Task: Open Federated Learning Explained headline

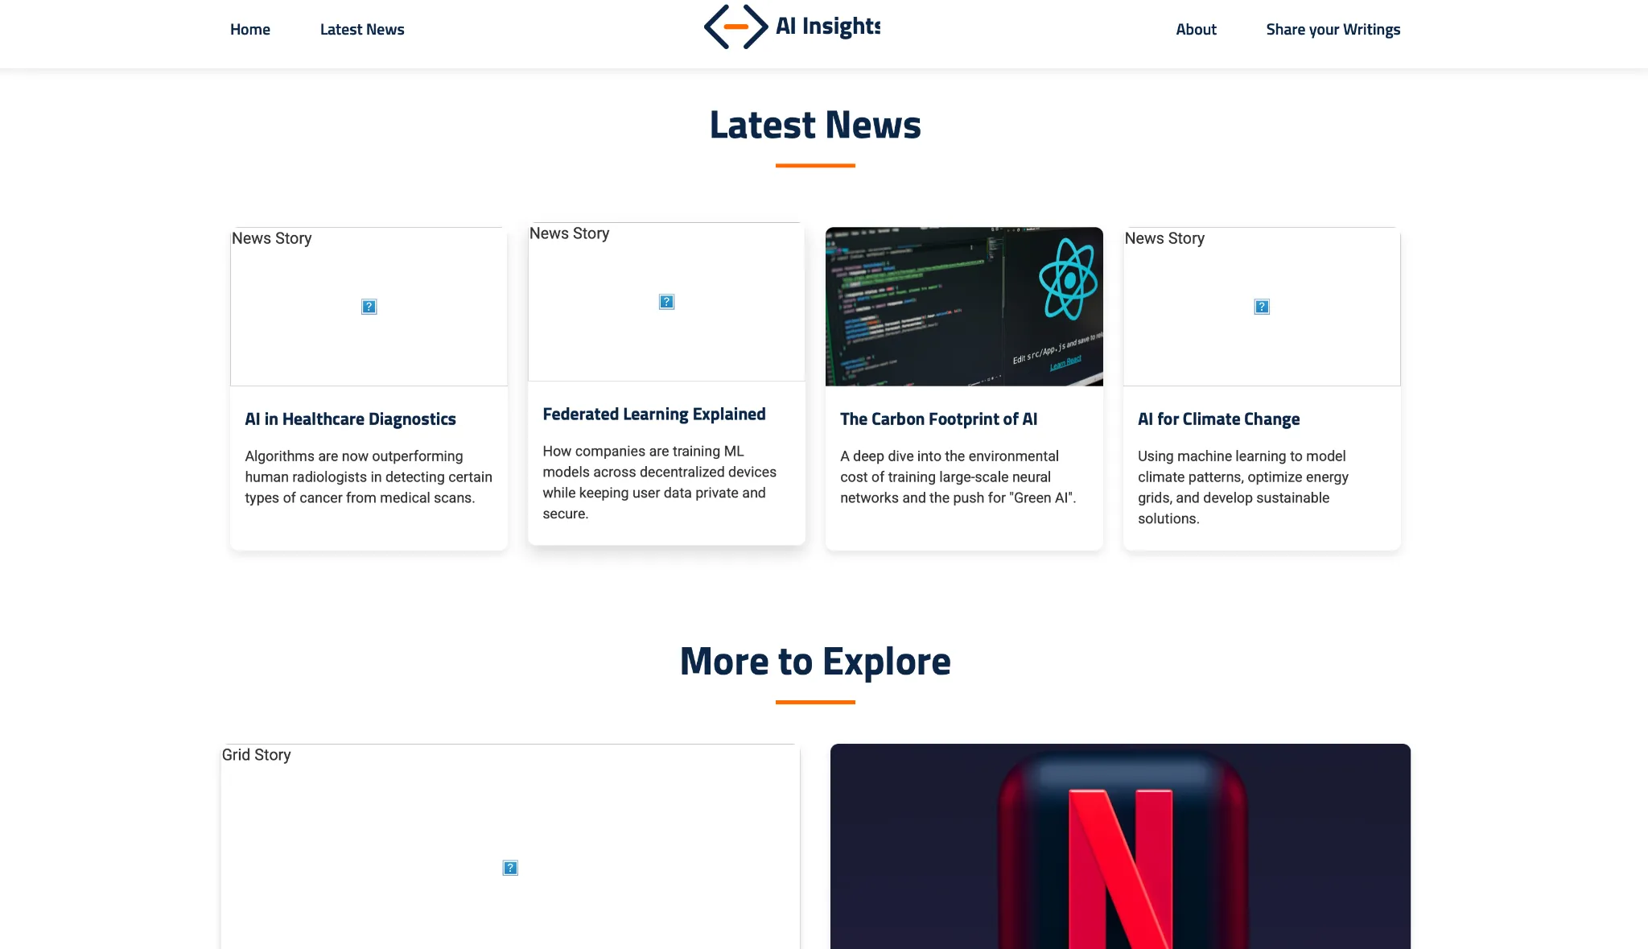Action: click(654, 415)
